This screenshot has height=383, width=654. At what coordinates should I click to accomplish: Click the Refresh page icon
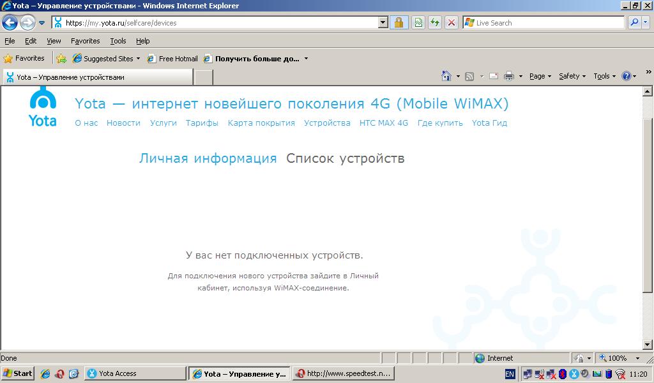(435, 22)
